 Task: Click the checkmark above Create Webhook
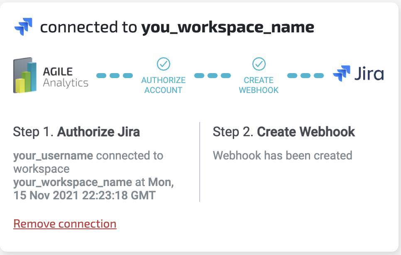[259, 64]
